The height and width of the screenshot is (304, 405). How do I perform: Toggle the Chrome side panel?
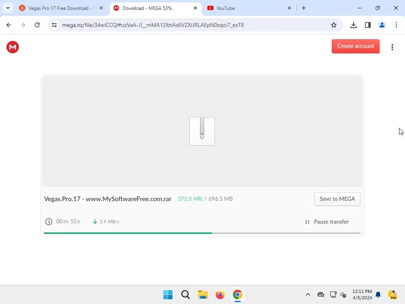point(367,25)
